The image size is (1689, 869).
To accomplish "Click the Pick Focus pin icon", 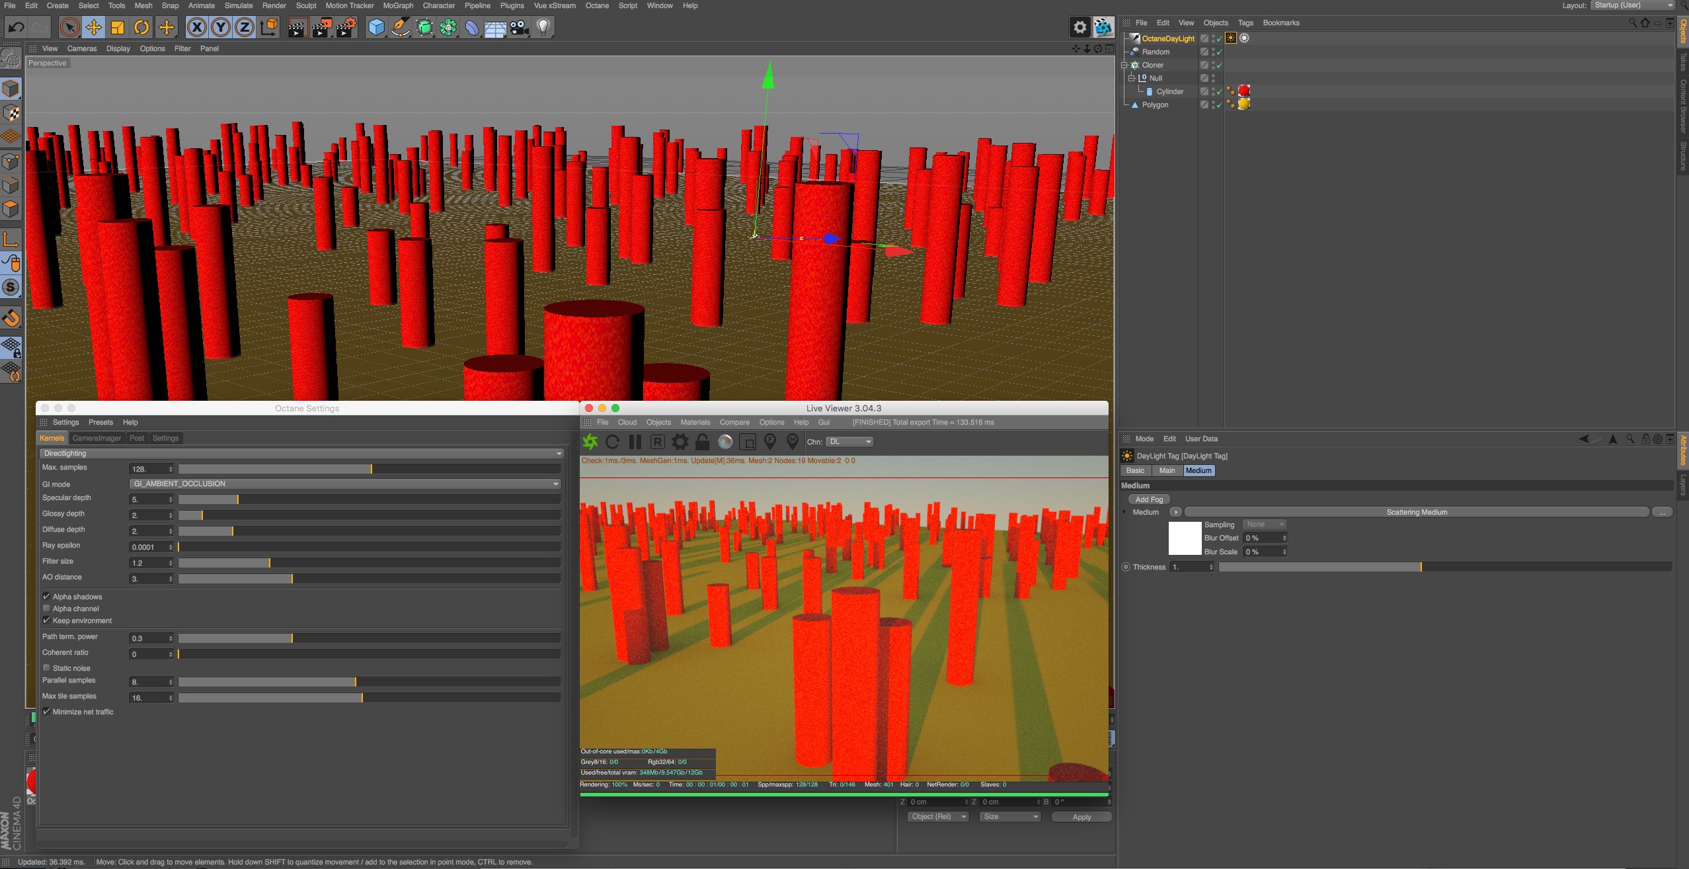I will tap(770, 442).
